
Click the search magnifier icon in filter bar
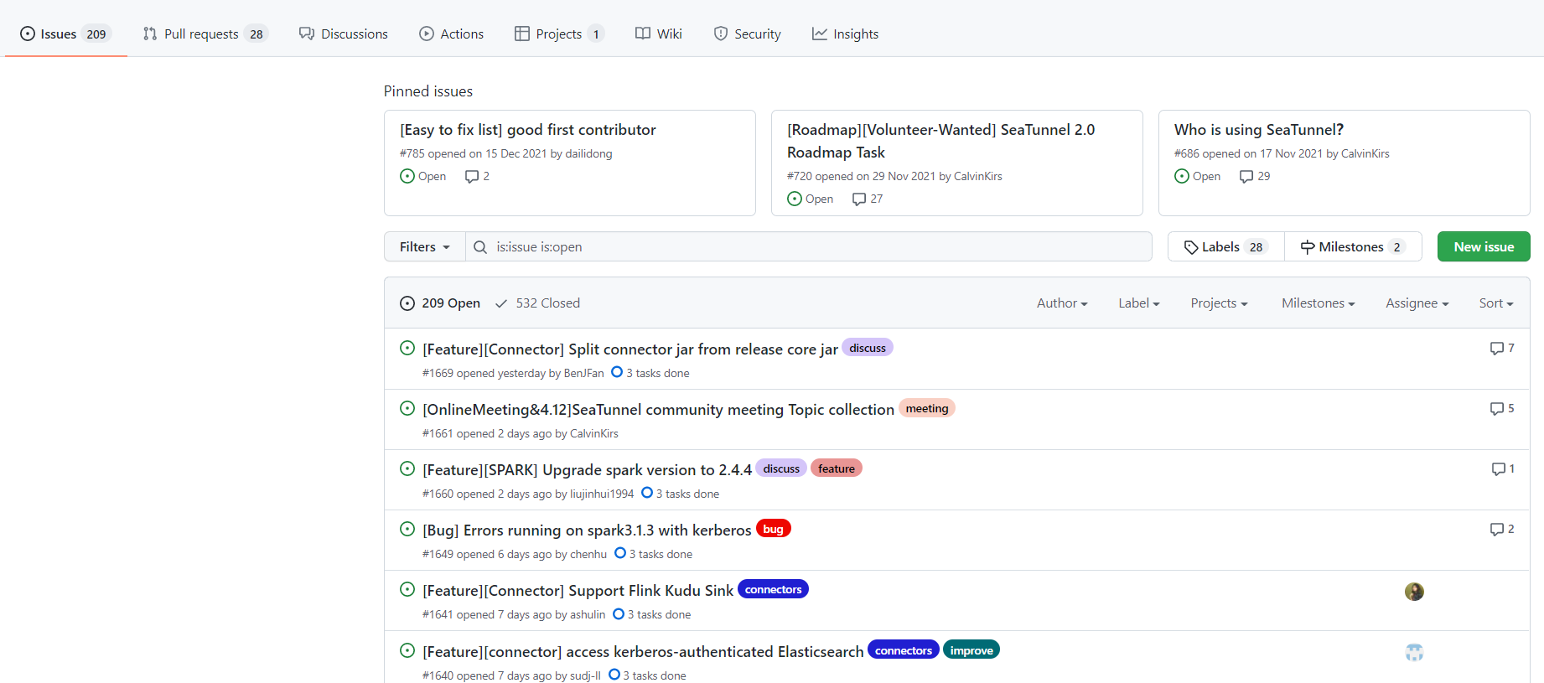[x=480, y=247]
